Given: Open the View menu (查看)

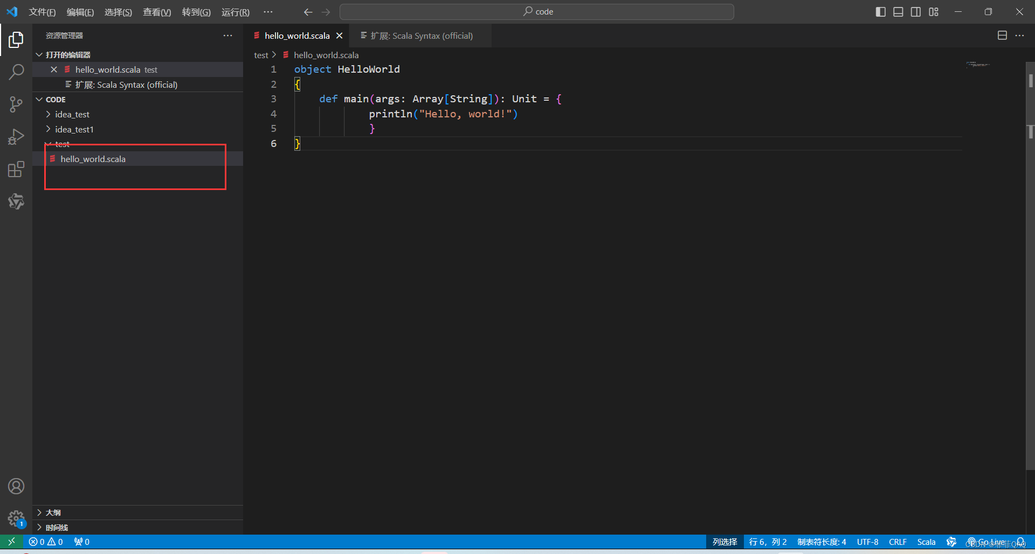Looking at the screenshot, I should 157,12.
